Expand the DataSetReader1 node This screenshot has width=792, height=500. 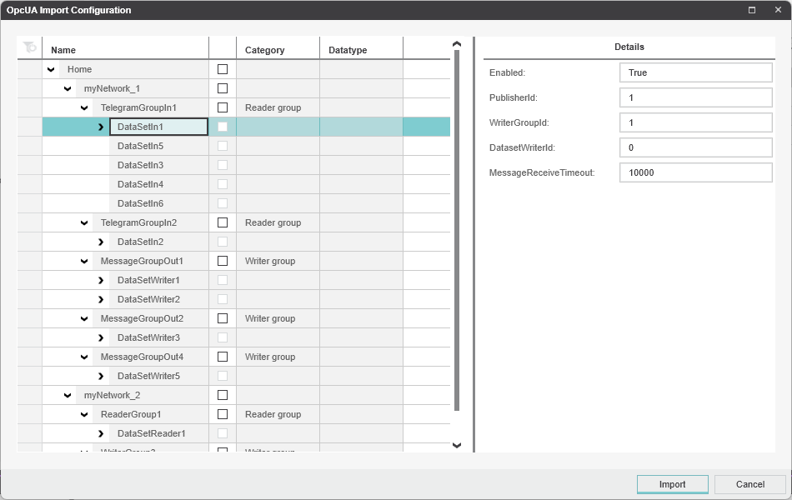(x=101, y=433)
